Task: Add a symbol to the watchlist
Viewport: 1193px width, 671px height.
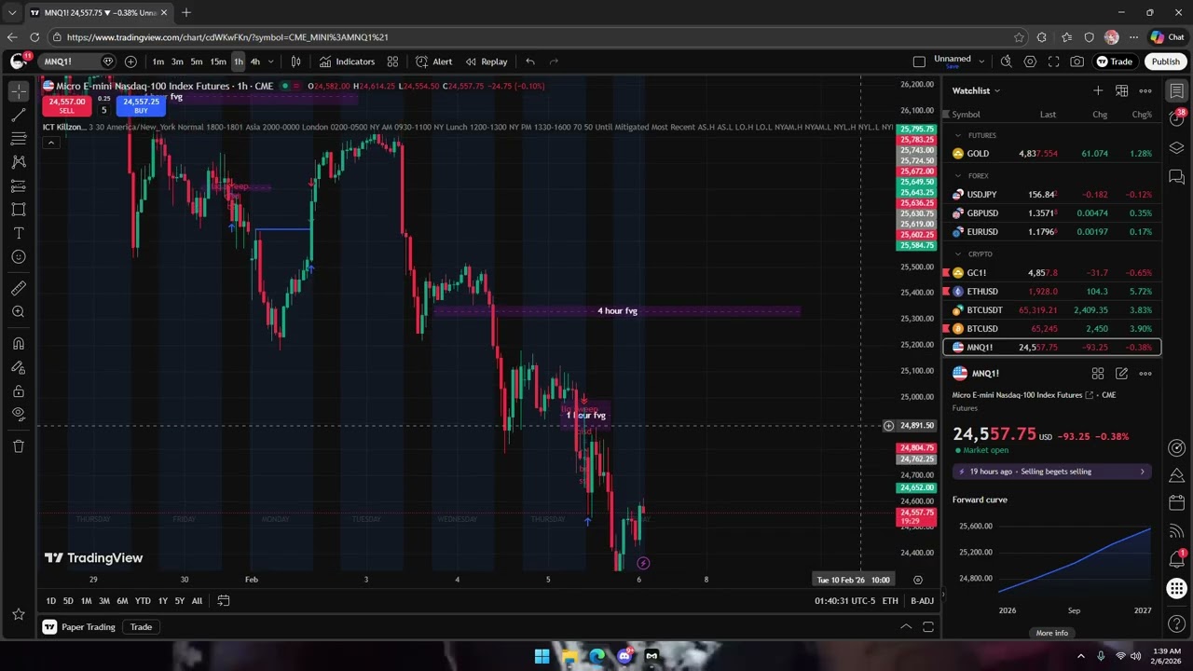Action: point(1098,90)
